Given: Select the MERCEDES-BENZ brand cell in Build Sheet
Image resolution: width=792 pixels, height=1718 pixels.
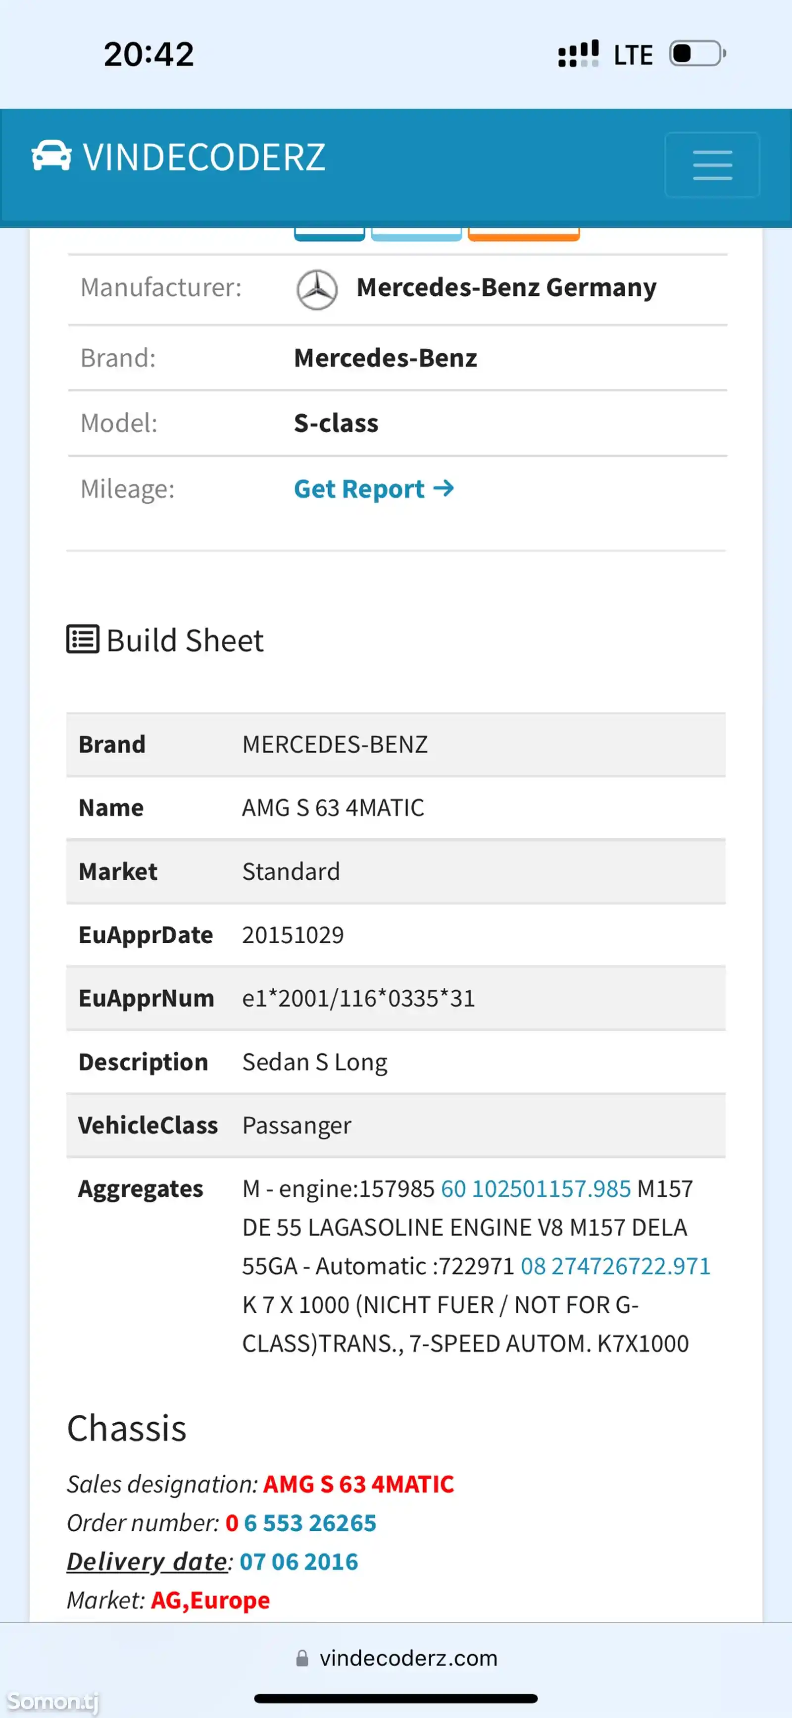Looking at the screenshot, I should (x=335, y=744).
